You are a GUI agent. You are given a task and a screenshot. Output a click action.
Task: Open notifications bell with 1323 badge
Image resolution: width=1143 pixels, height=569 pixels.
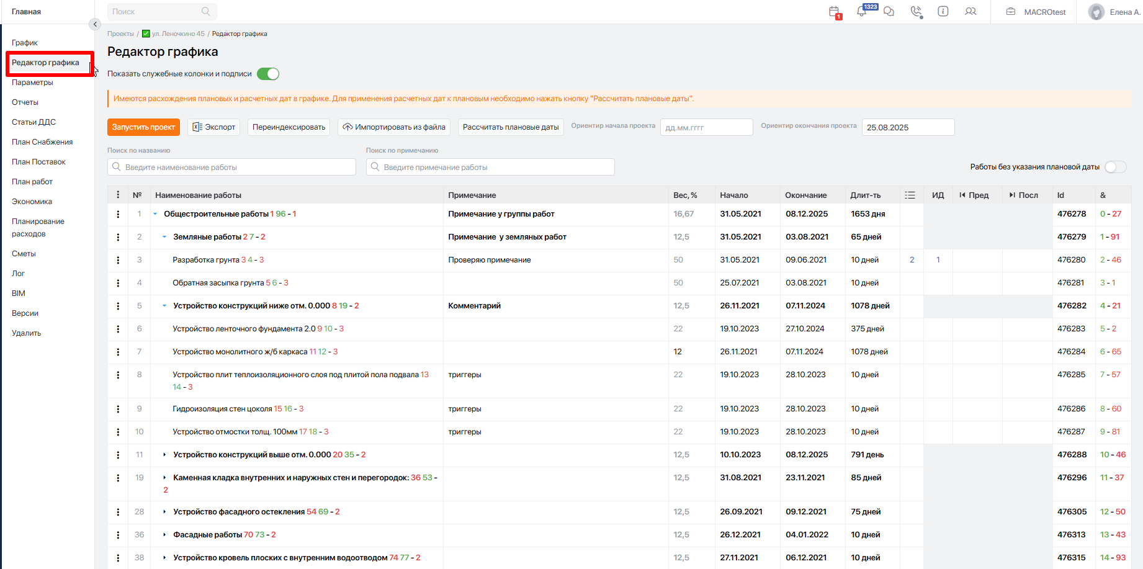click(861, 12)
